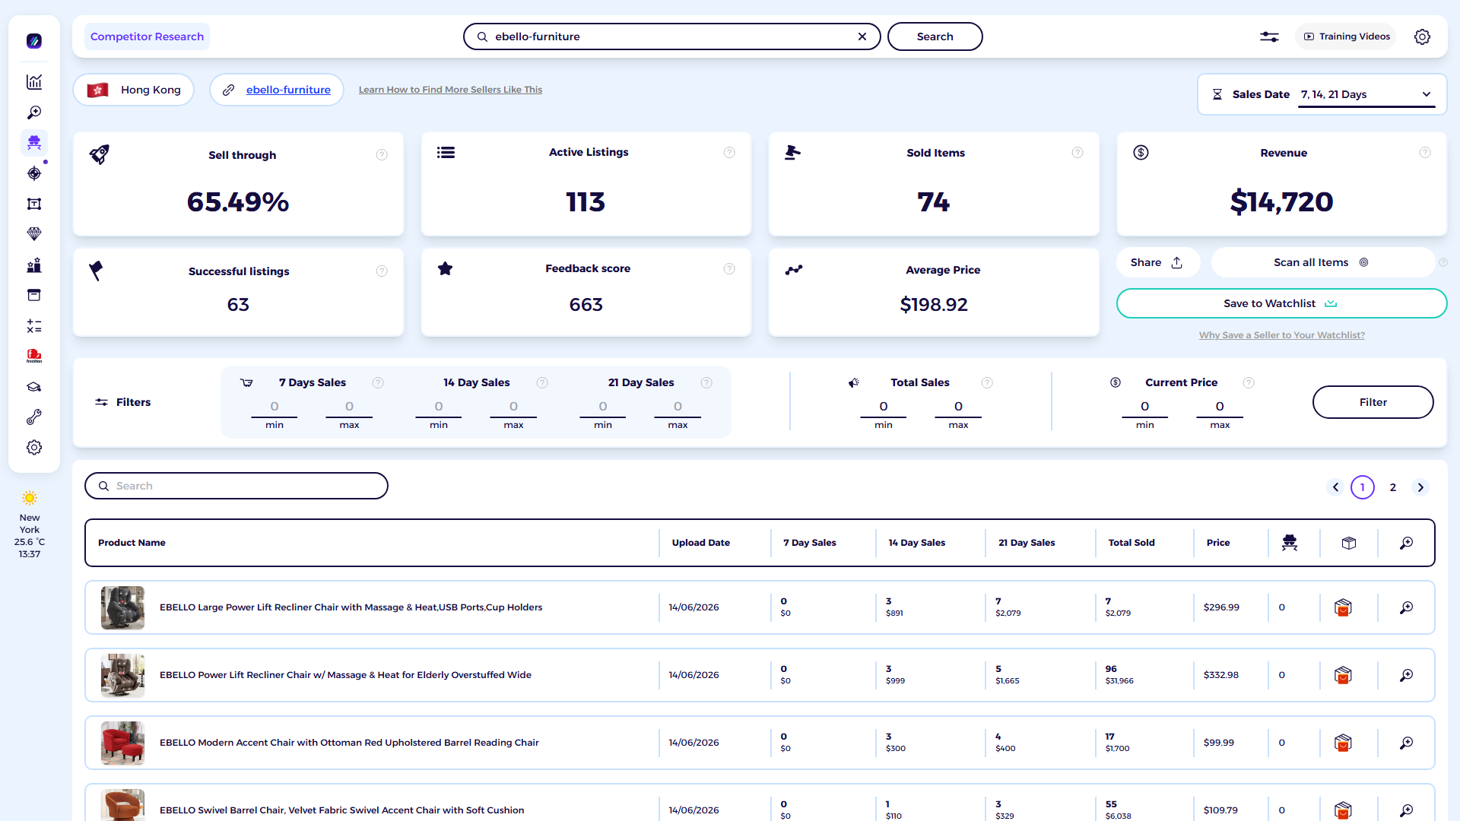Clear the ebello-furniture search with X

click(862, 36)
